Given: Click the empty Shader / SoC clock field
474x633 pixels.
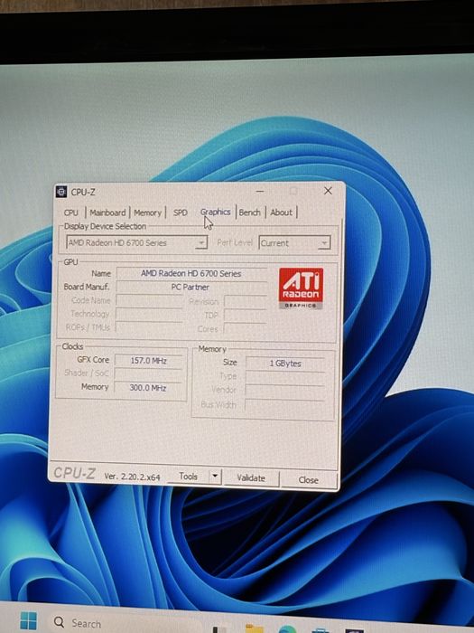Looking at the screenshot, I should [148, 373].
